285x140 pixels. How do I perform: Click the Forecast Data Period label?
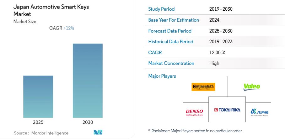(x=170, y=31)
